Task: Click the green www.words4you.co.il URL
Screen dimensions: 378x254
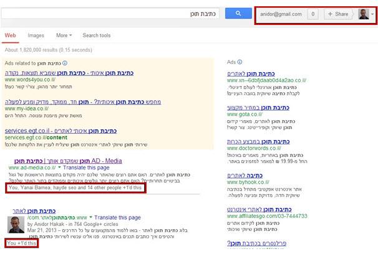Action: click(30, 80)
